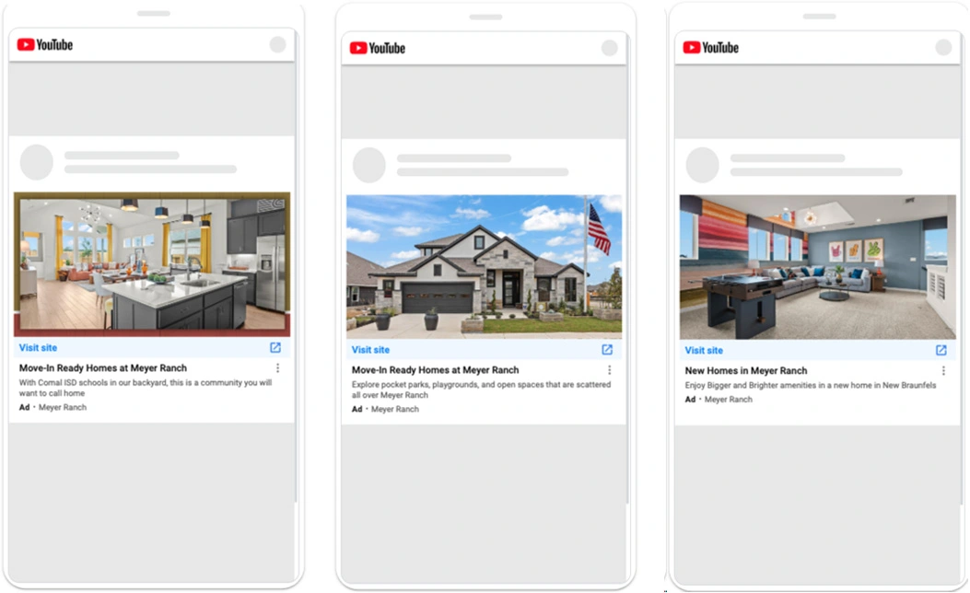Screen dimensions: 970x593
Task: Click the external link icon on the kitchen ad
Action: 275,347
